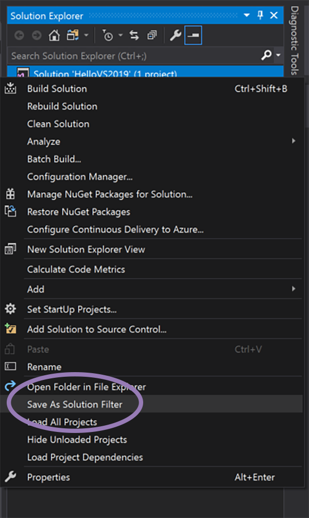Viewport: 309px width, 518px height.
Task: Click the Switch Views folder icon
Action: click(71, 36)
